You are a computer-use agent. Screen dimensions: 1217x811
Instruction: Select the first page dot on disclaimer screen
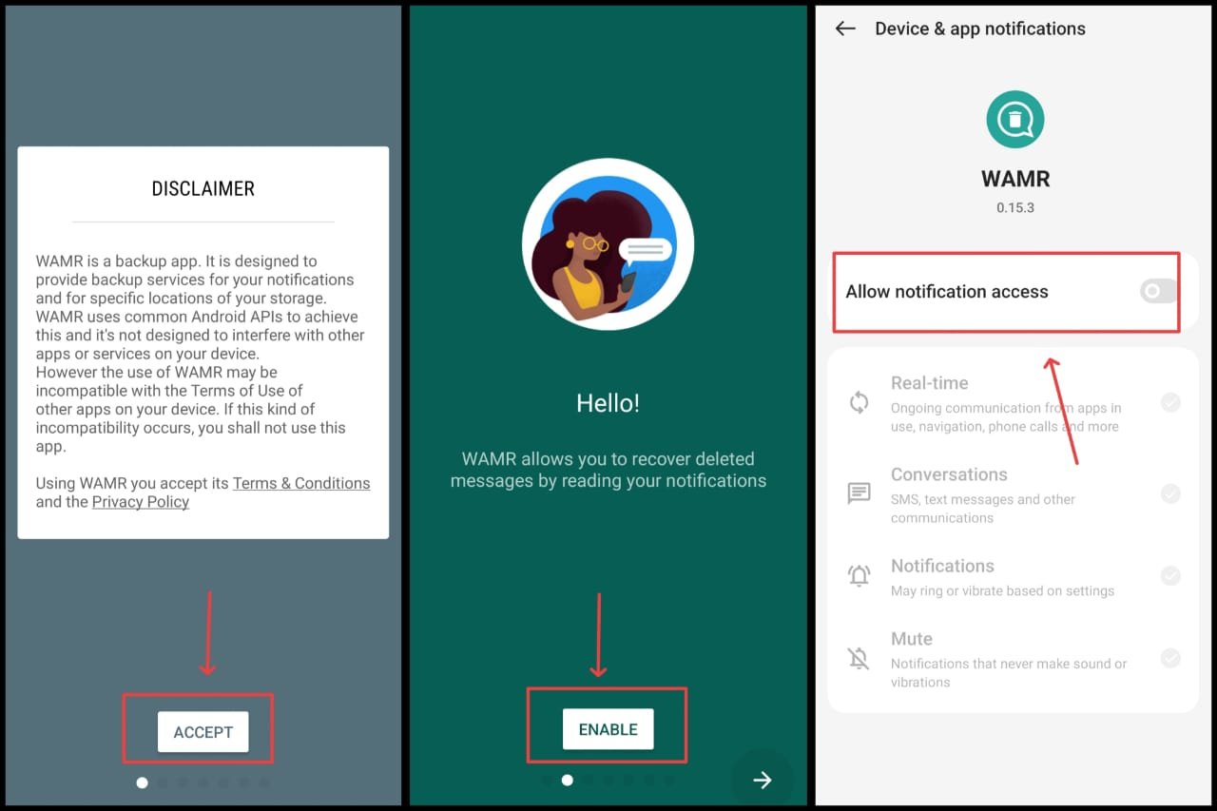pyautogui.click(x=143, y=782)
